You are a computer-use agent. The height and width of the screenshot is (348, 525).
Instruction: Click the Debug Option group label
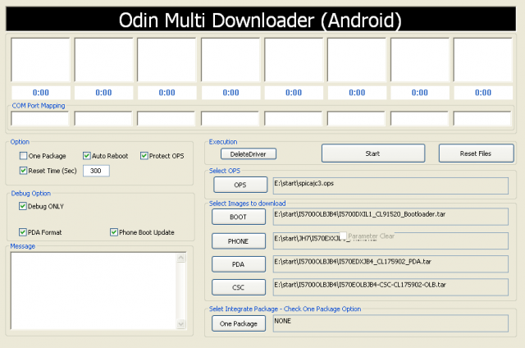tap(31, 193)
